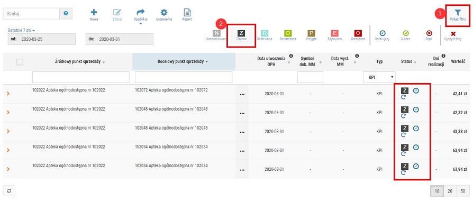Click the Edytuj pencil icon
This screenshot has width=473, height=202.
[117, 12]
